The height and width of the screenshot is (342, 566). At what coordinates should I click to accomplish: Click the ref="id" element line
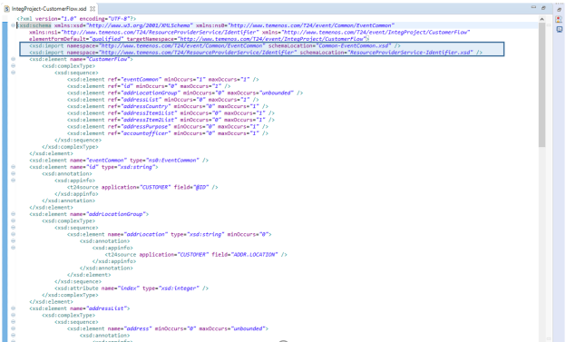149,86
